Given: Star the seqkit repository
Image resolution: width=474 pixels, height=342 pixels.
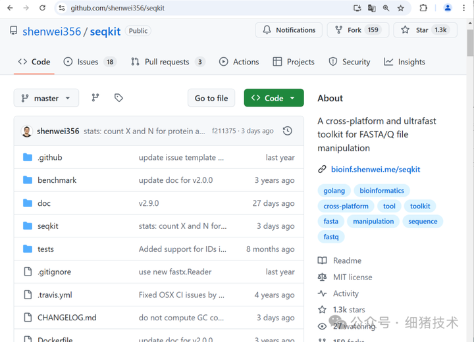Looking at the screenshot, I should click(421, 30).
